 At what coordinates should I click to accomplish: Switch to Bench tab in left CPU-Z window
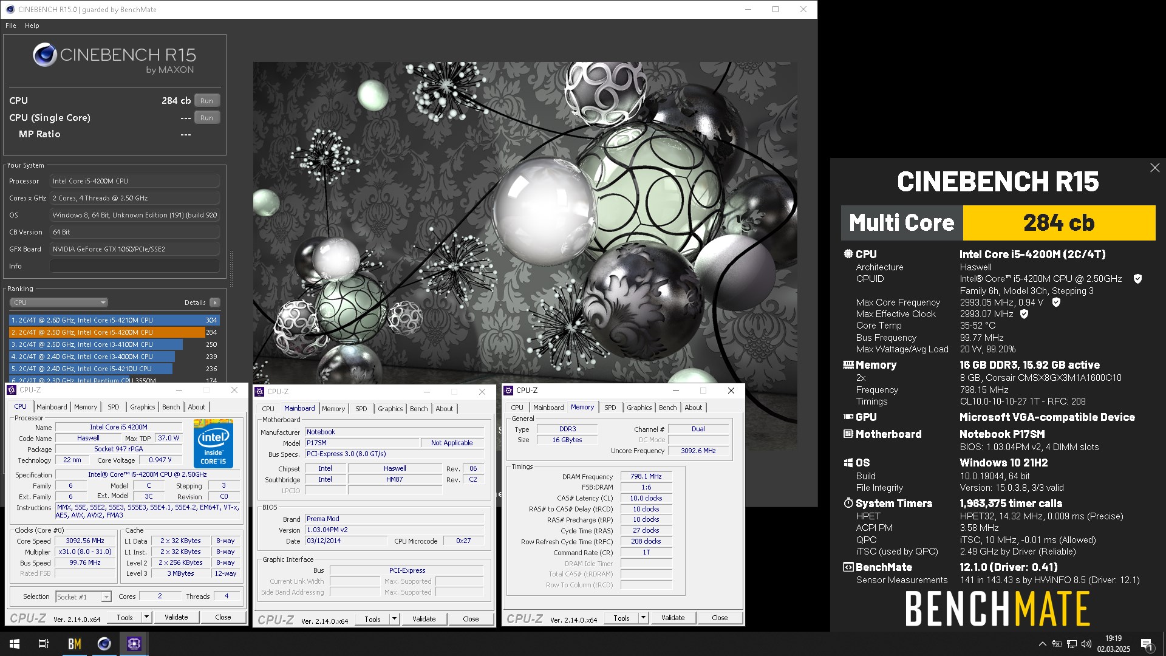(171, 407)
